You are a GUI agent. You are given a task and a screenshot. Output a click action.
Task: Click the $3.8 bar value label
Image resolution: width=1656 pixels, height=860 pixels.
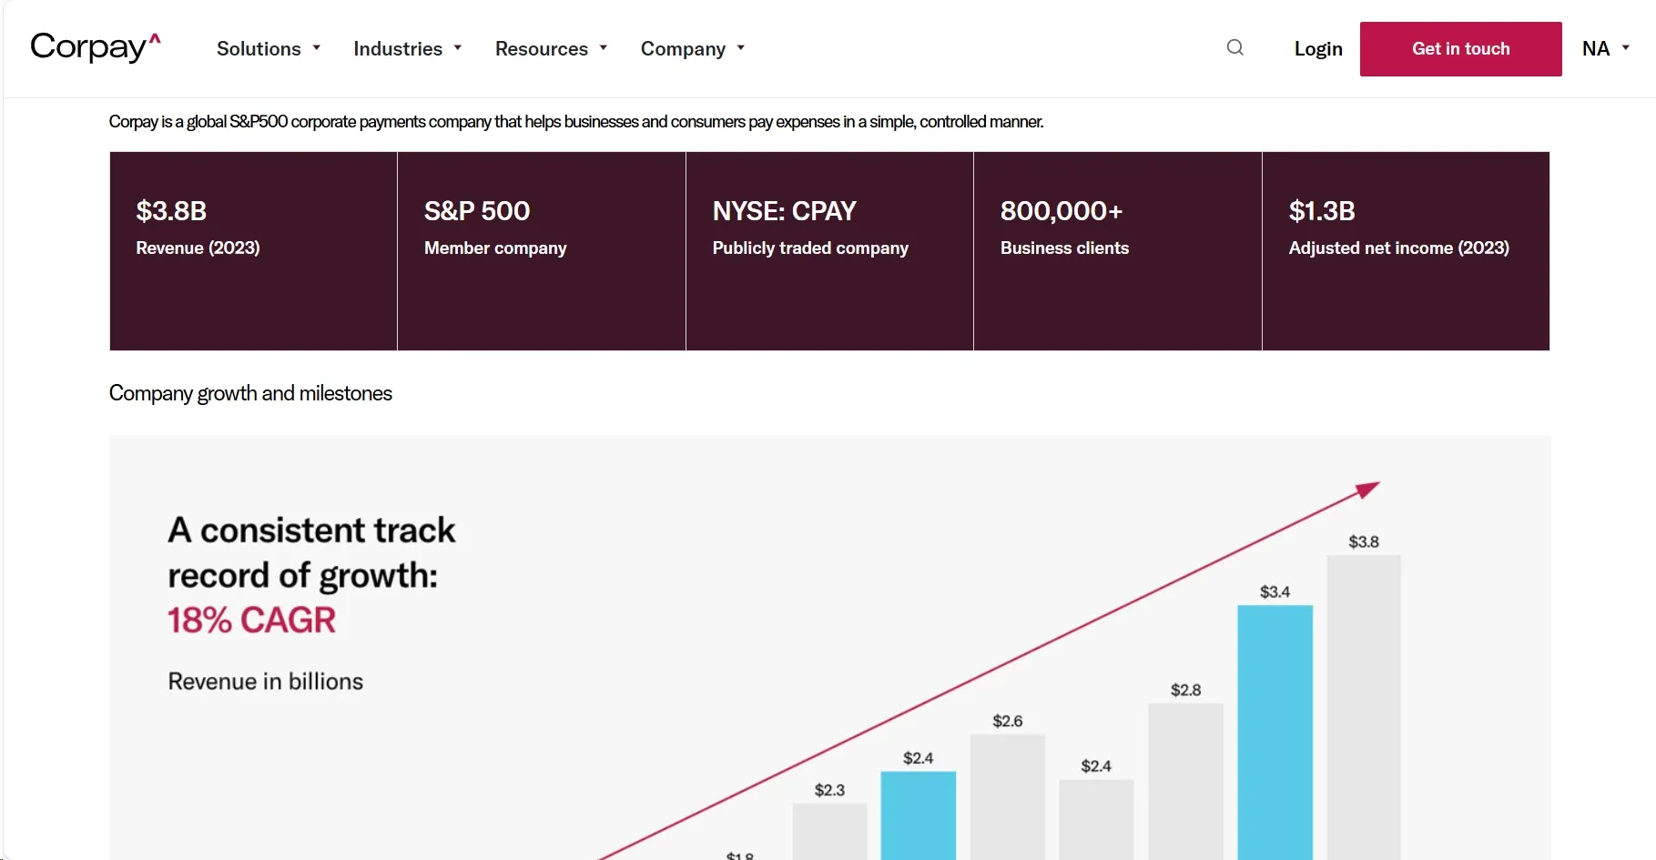[x=1364, y=542]
